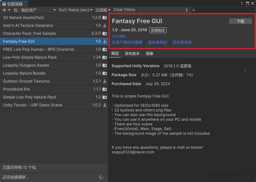The width and height of the screenshot is (256, 182).
Task: Click import icon for Procedural fire
Action: coord(104,89)
